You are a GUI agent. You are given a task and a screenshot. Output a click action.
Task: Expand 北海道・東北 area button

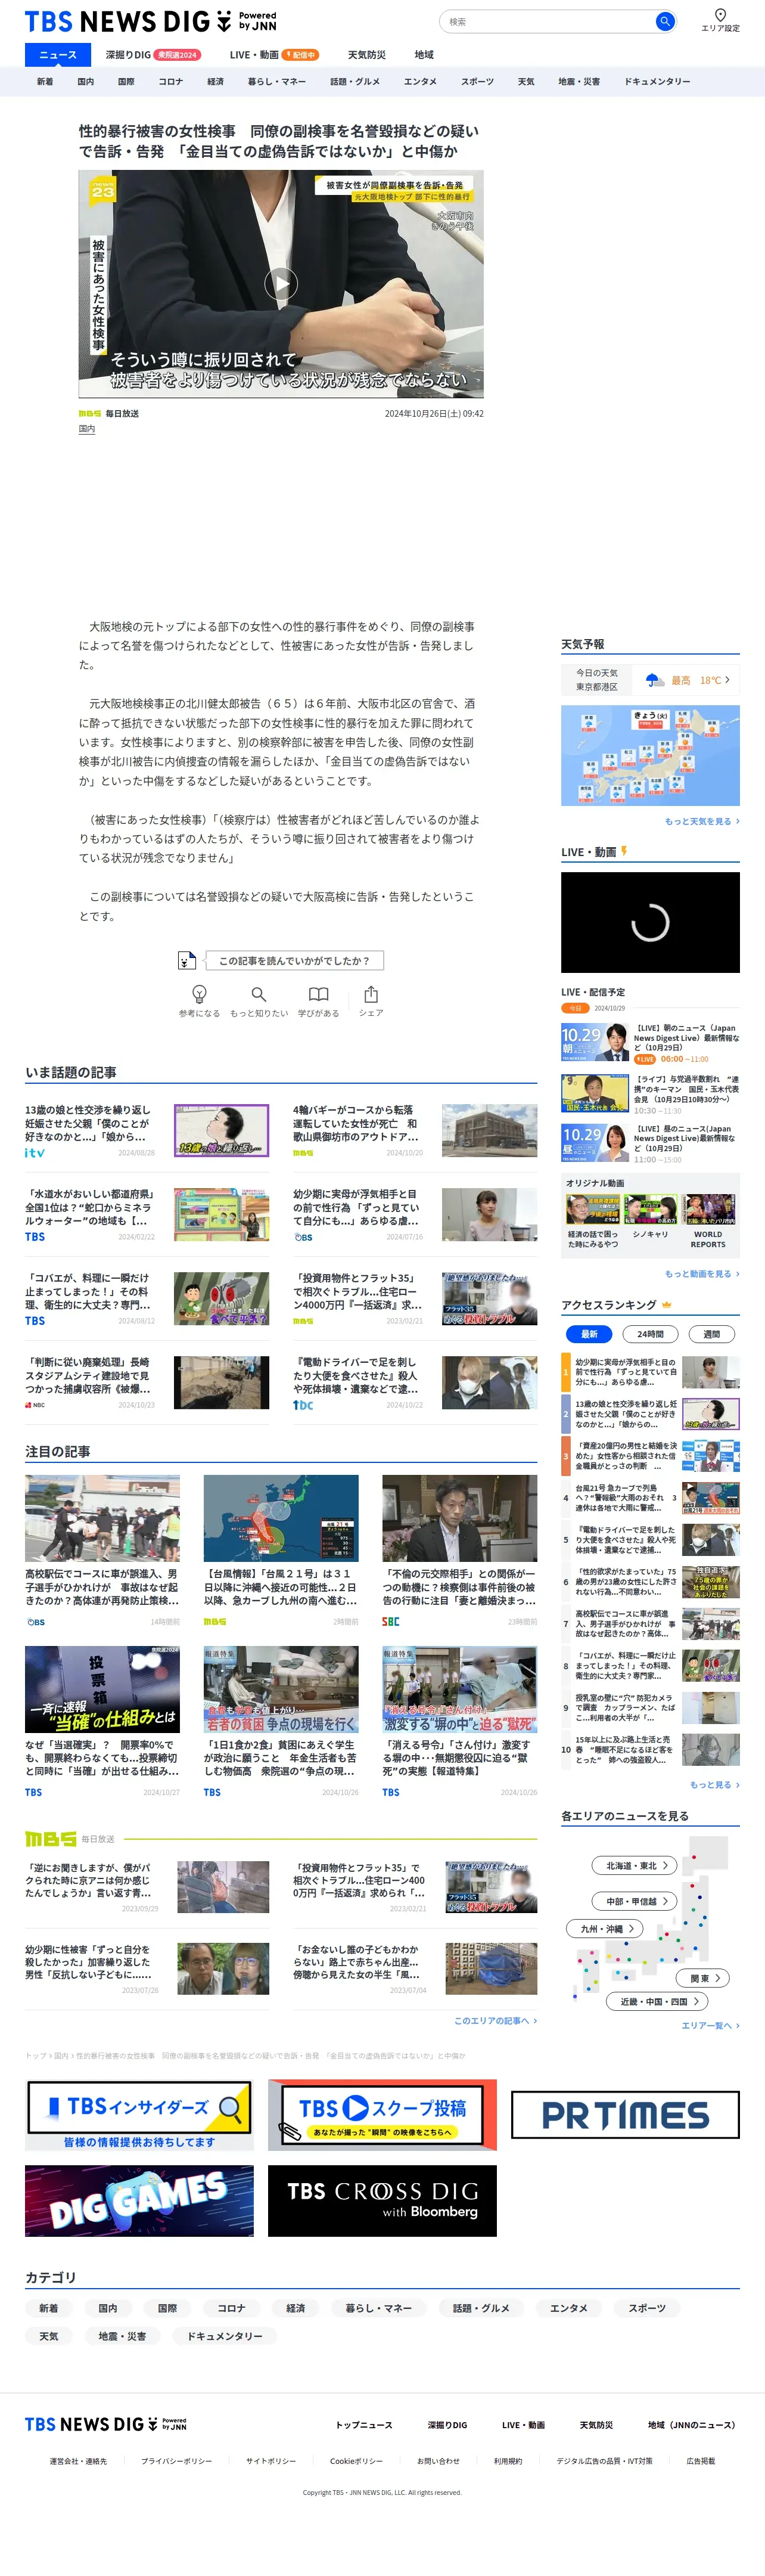tap(635, 1866)
